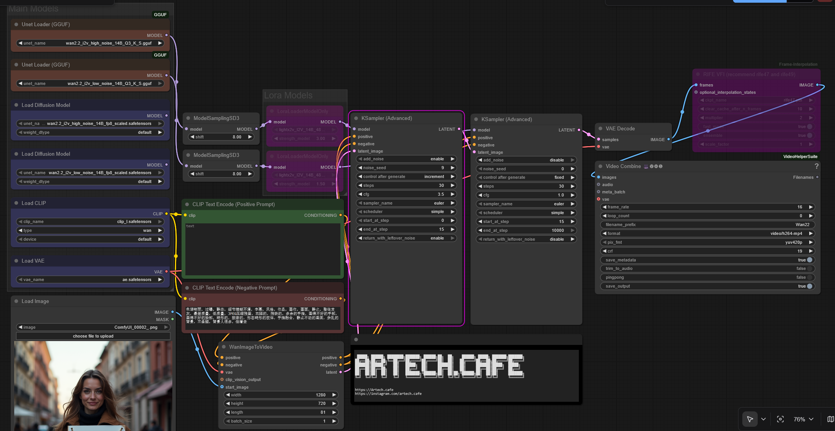Click the left arrow on frame_rate
Image resolution: width=835 pixels, height=431 pixels.
[605, 207]
